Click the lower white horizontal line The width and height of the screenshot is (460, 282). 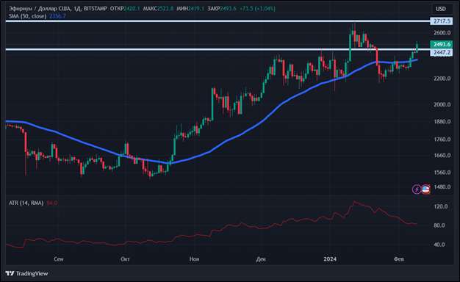pos(217,49)
